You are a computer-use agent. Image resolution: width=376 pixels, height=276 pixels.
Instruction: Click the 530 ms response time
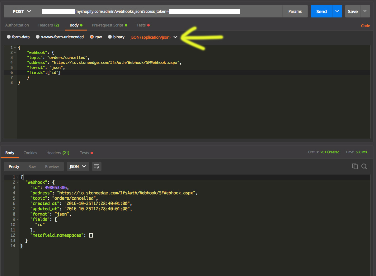tap(361, 152)
